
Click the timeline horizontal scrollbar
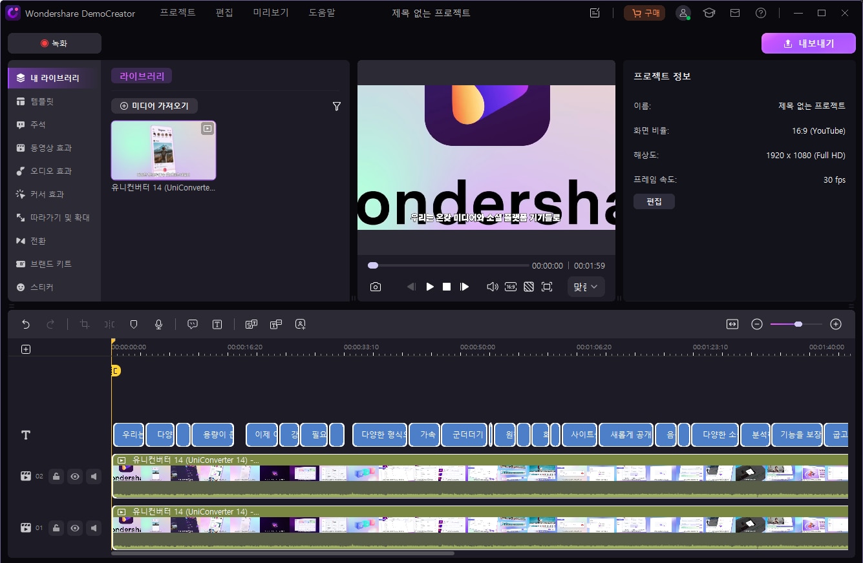(282, 553)
